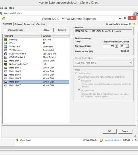Click the Hard disk 7 icon
The height and width of the screenshot is (155, 138).
tap(6, 85)
